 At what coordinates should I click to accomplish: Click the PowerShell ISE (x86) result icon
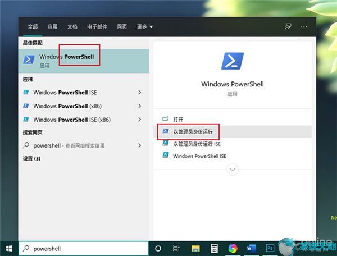click(x=26, y=120)
